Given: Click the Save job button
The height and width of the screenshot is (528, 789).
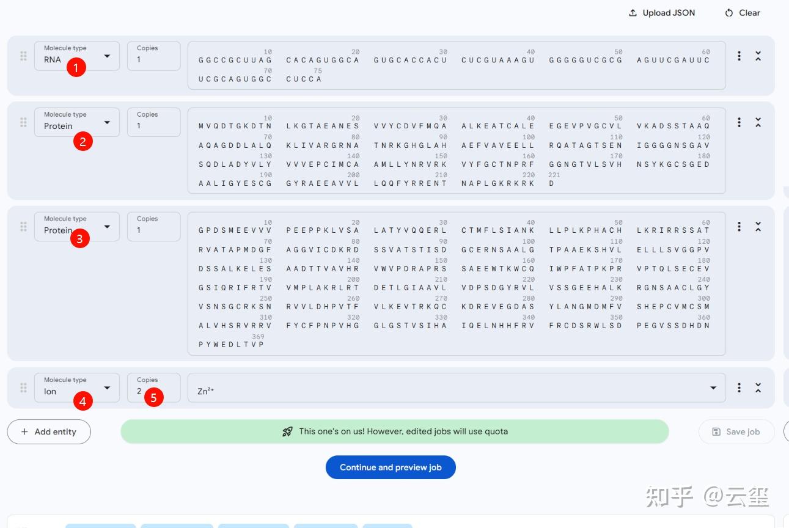Looking at the screenshot, I should [x=736, y=431].
